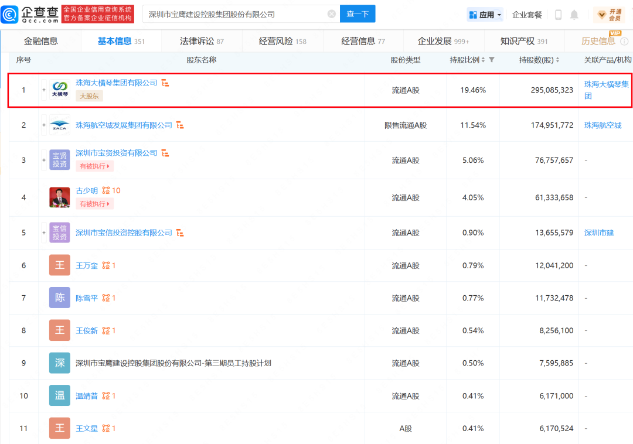This screenshot has height=444, width=633.
Task: Expand 有被执行 tag under 古少明
Action: 95,204
